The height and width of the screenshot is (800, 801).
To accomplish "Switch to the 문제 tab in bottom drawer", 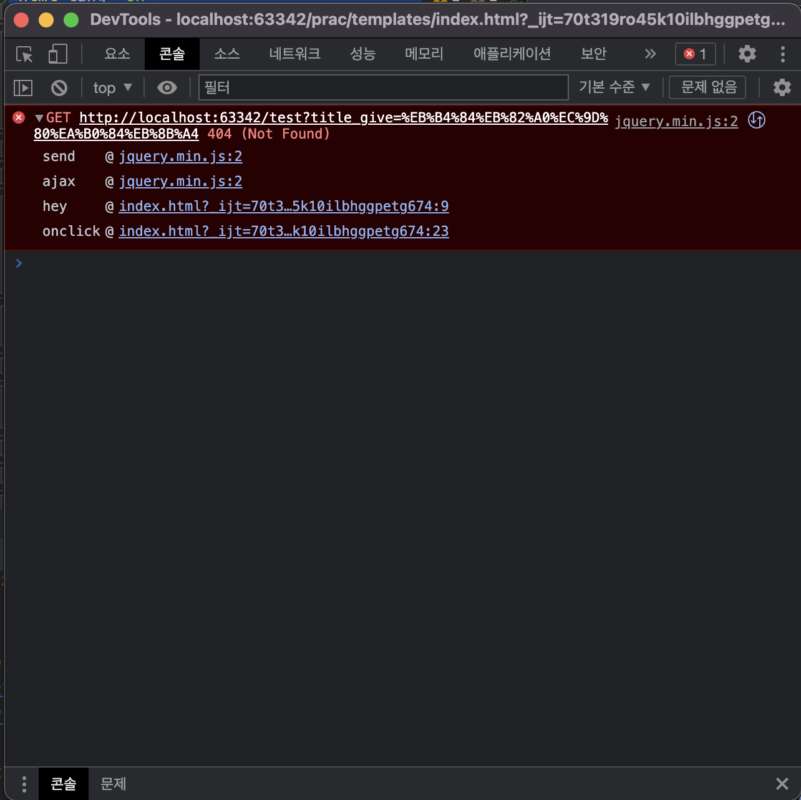I will [114, 784].
